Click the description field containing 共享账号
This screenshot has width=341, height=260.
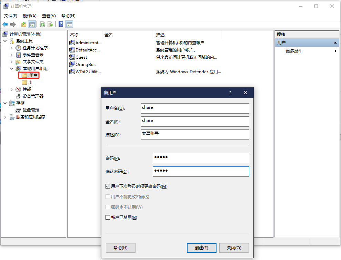195,134
